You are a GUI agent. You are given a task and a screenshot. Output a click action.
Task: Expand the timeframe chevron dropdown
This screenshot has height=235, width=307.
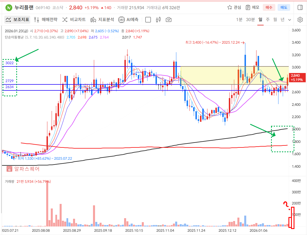(x=290, y=20)
